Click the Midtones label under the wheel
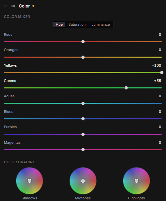Viewport: 166px width, 201px height. click(x=83, y=198)
